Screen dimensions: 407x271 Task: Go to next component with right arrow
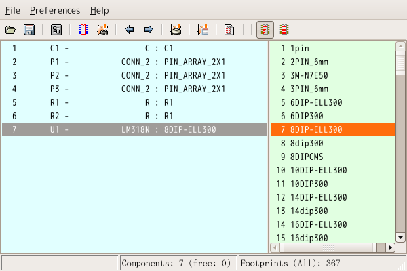148,30
